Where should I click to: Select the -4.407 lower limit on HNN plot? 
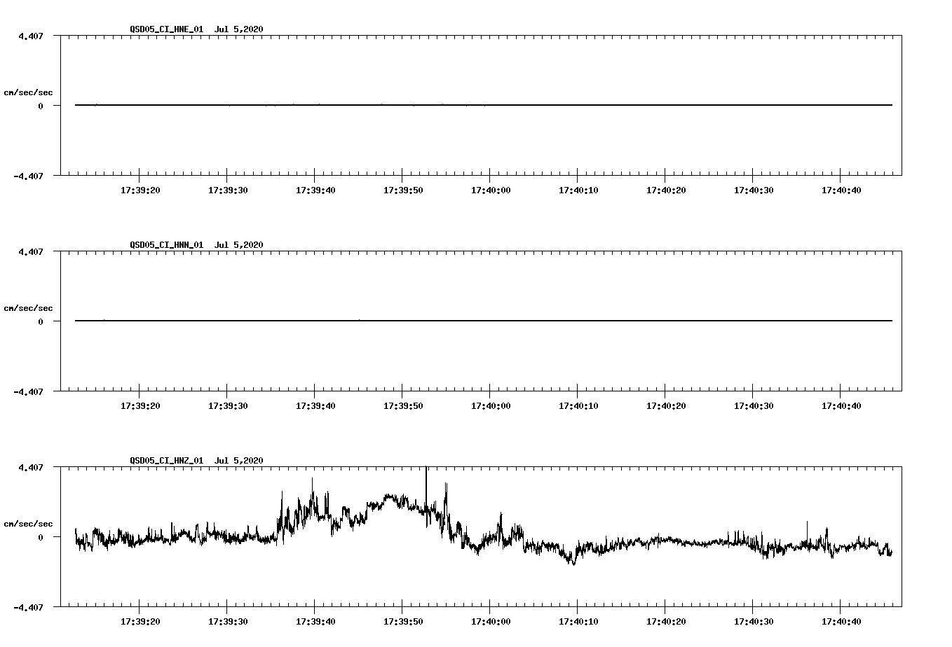tap(28, 391)
